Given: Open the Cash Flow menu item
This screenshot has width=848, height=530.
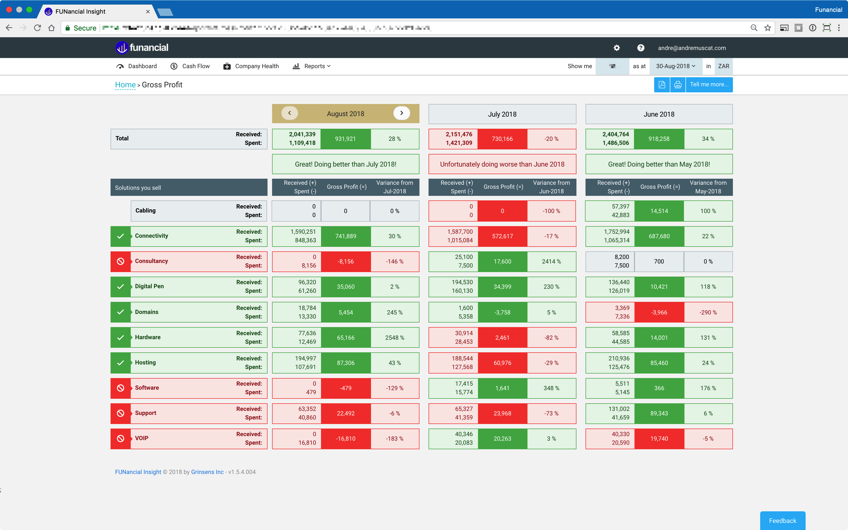Looking at the screenshot, I should tap(190, 66).
